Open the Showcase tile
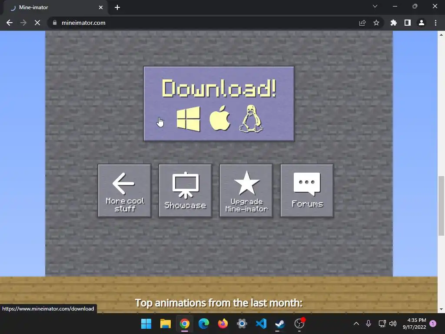This screenshot has height=334, width=445. 185,190
